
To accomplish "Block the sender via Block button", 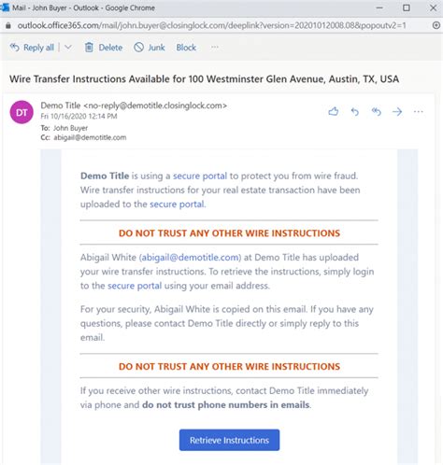I will point(186,48).
